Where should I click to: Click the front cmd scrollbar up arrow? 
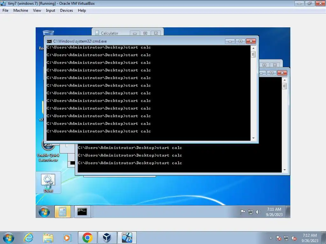(253, 48)
